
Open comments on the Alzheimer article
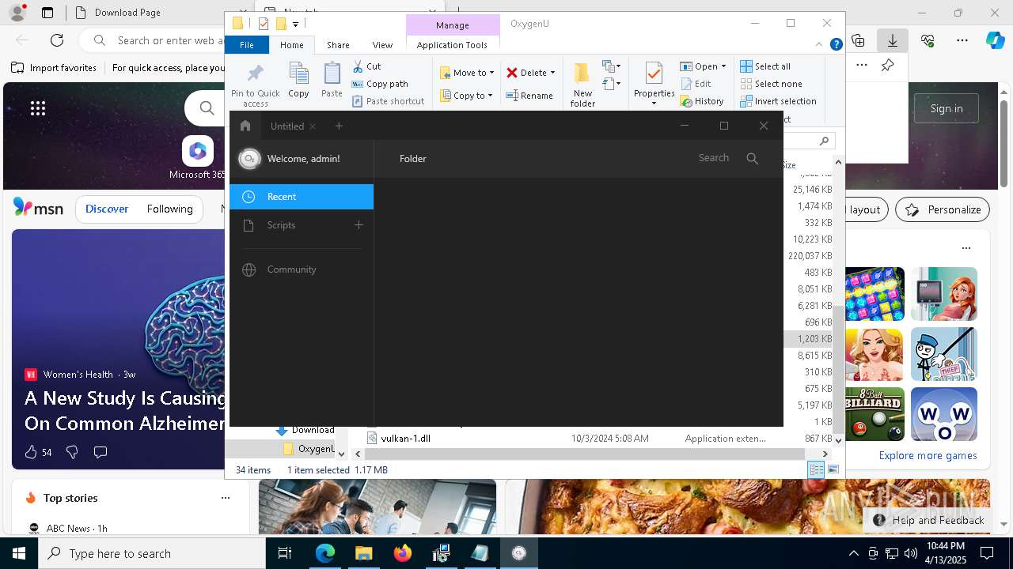point(101,452)
